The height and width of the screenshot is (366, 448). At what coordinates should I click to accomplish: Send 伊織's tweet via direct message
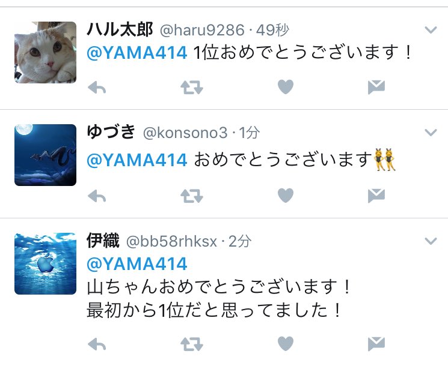click(376, 344)
